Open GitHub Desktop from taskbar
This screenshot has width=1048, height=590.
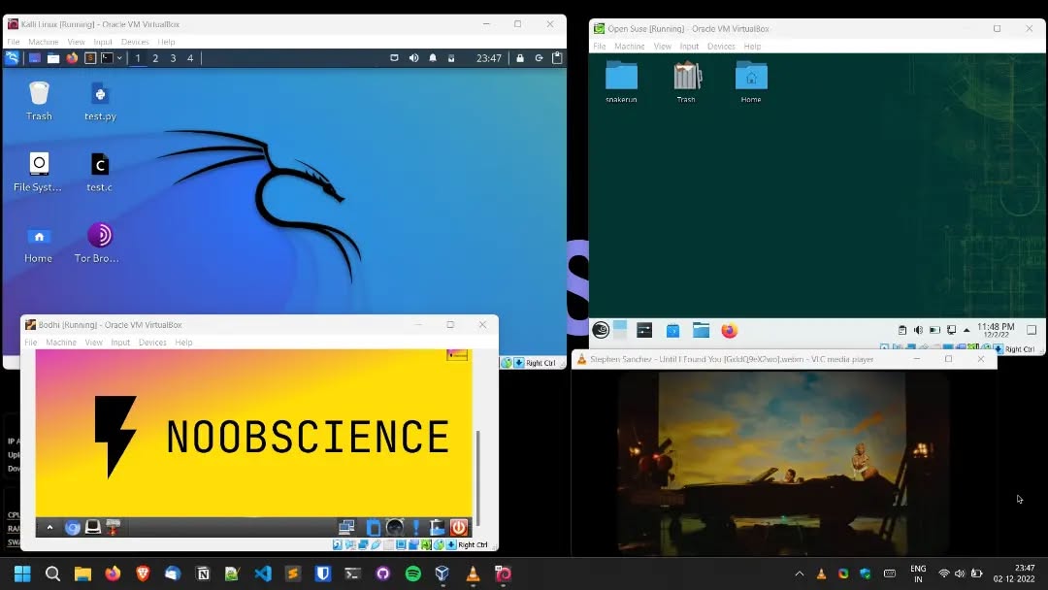pos(382,574)
